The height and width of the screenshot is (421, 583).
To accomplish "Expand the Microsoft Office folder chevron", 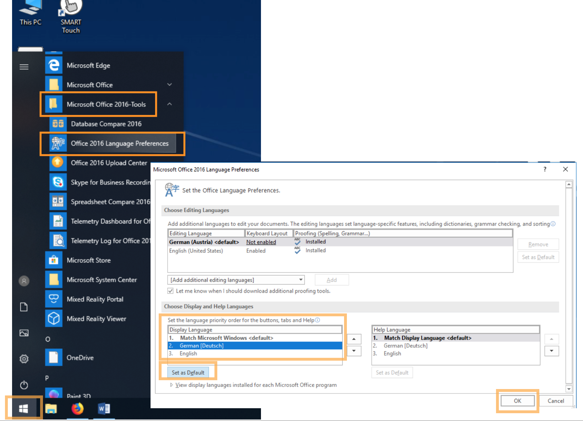I will pyautogui.click(x=169, y=84).
